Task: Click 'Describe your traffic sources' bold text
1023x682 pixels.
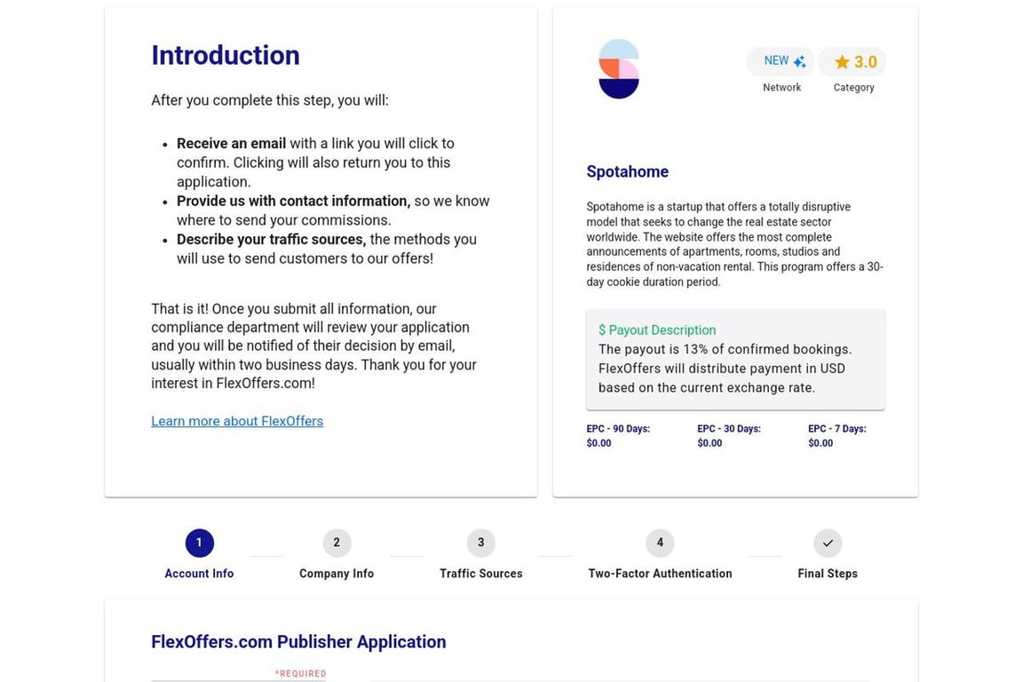Action: (x=272, y=240)
